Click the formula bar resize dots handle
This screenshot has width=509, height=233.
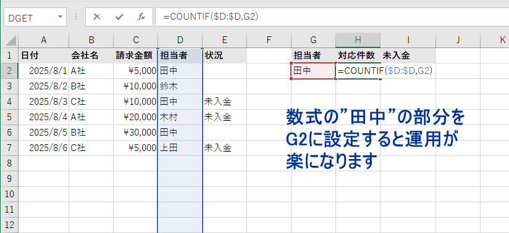tap(76, 17)
